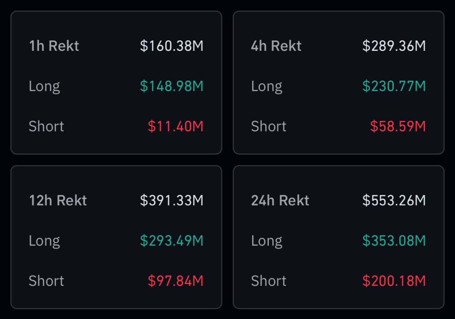Image resolution: width=455 pixels, height=319 pixels.
Task: Select the 24h Long value $353.08M
Action: (394, 241)
